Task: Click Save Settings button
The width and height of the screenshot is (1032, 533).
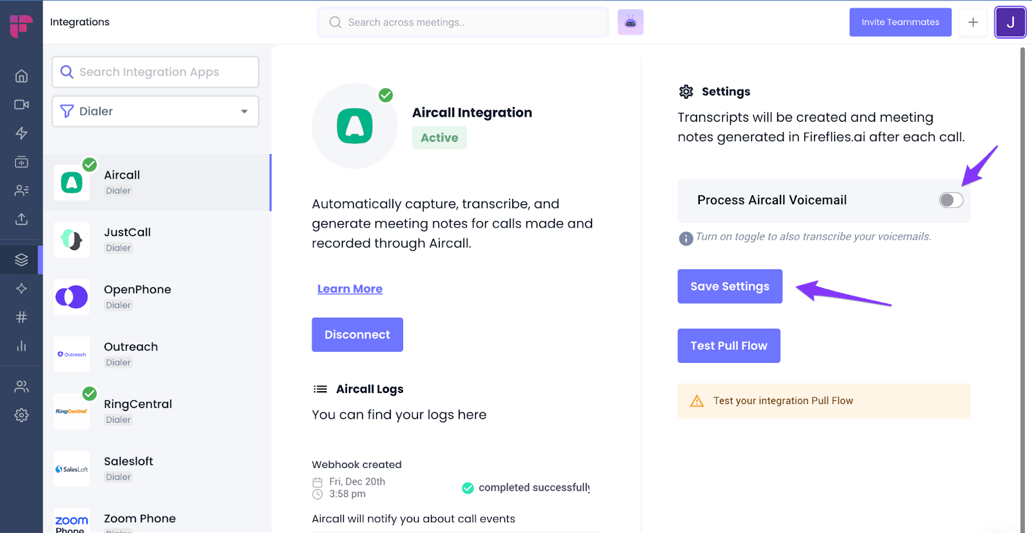Action: 729,286
